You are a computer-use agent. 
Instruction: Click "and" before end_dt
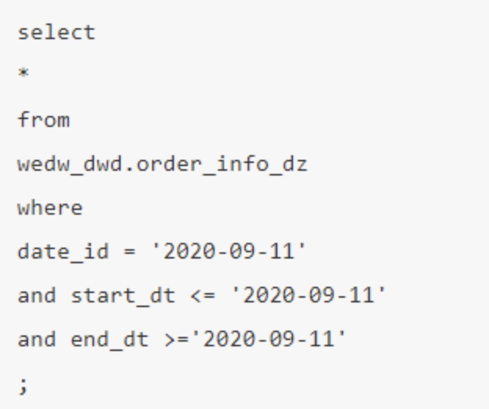[x=37, y=339]
